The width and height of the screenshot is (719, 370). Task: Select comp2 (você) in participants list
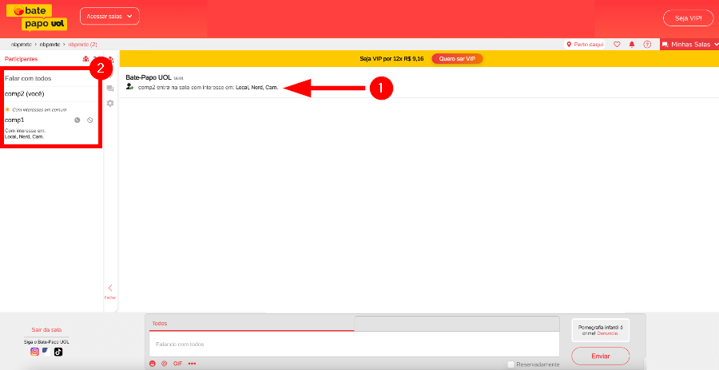(25, 94)
